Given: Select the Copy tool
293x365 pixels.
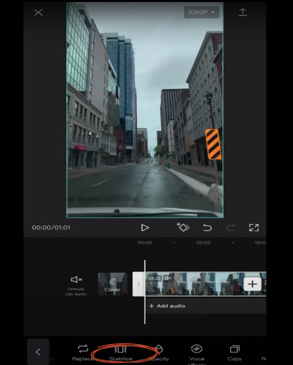Looking at the screenshot, I should 235,353.
